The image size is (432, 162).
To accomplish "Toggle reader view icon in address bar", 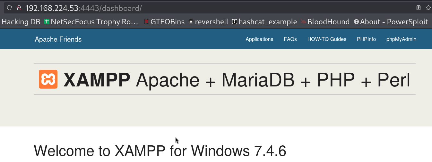I will point(419,8).
